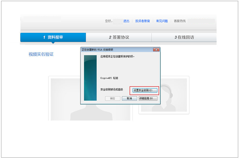Click the 安全级别被设成高级 text
Image resolution: width=239 pixels, height=159 pixels.
tap(111, 89)
